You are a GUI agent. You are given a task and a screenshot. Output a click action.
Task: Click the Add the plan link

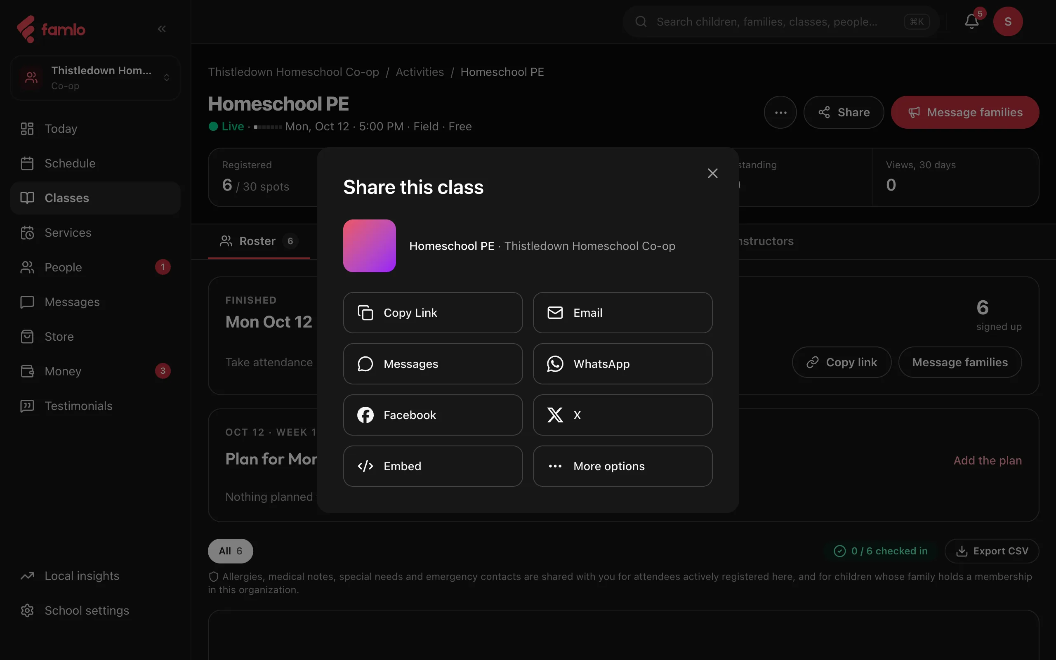pyautogui.click(x=988, y=460)
